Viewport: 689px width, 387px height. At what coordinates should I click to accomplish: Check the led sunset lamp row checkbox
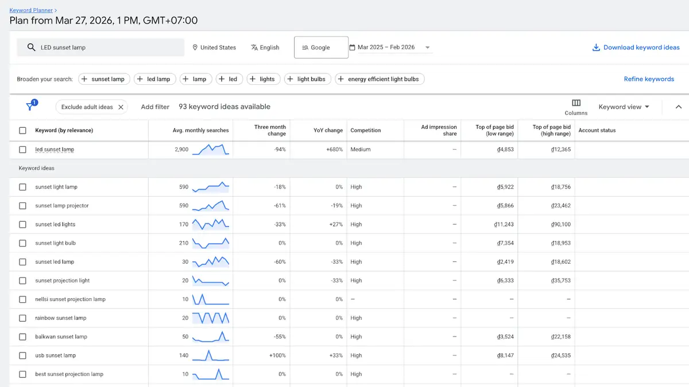(22, 149)
